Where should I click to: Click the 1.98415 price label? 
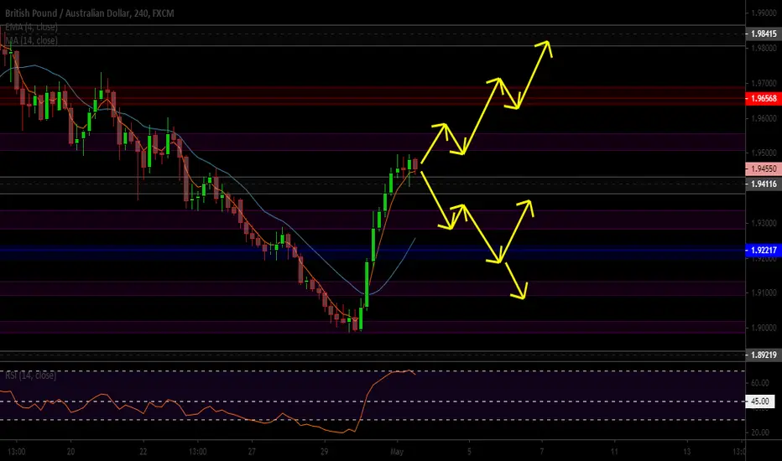[763, 34]
